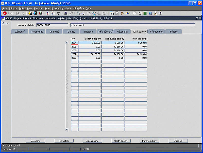Click the Inventární číslo input field

pyautogui.click(x=52, y=25)
